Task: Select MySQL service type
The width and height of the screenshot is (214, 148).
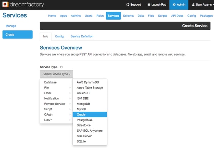Action: [x=90, y=109]
